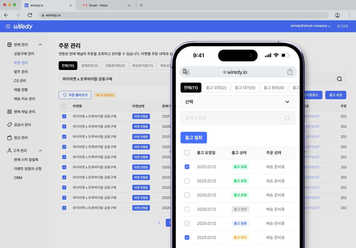The width and height of the screenshot is (356, 248).
Task: Tap the search icon in 검색어 입력 field
Action: pyautogui.click(x=287, y=118)
